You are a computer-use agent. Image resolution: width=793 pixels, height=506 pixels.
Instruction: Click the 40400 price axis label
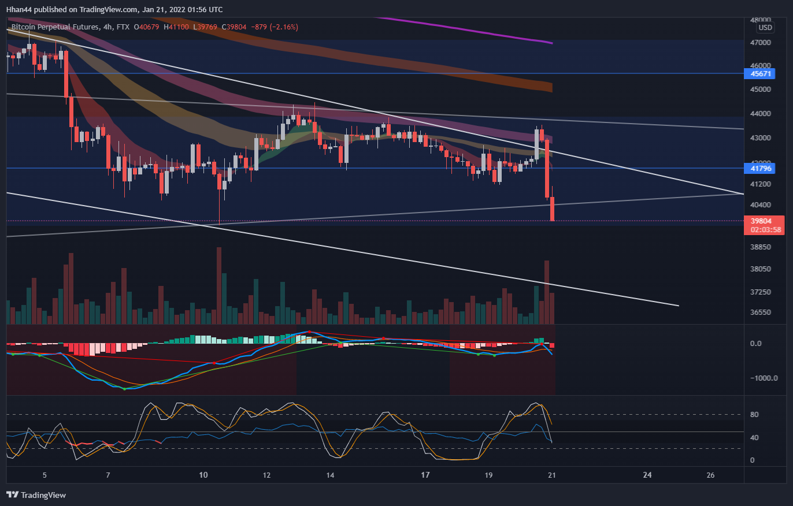coord(759,205)
